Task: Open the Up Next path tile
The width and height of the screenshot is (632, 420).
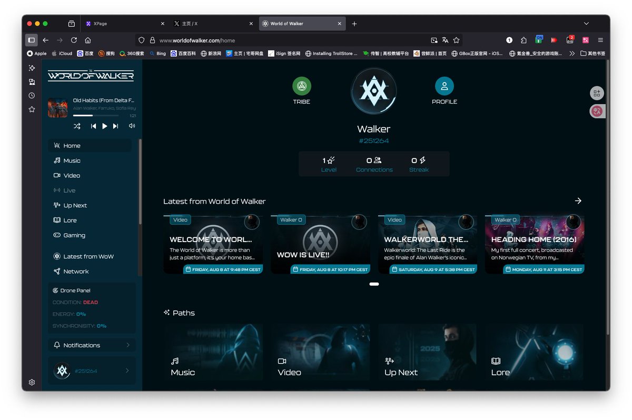Action: (428, 352)
